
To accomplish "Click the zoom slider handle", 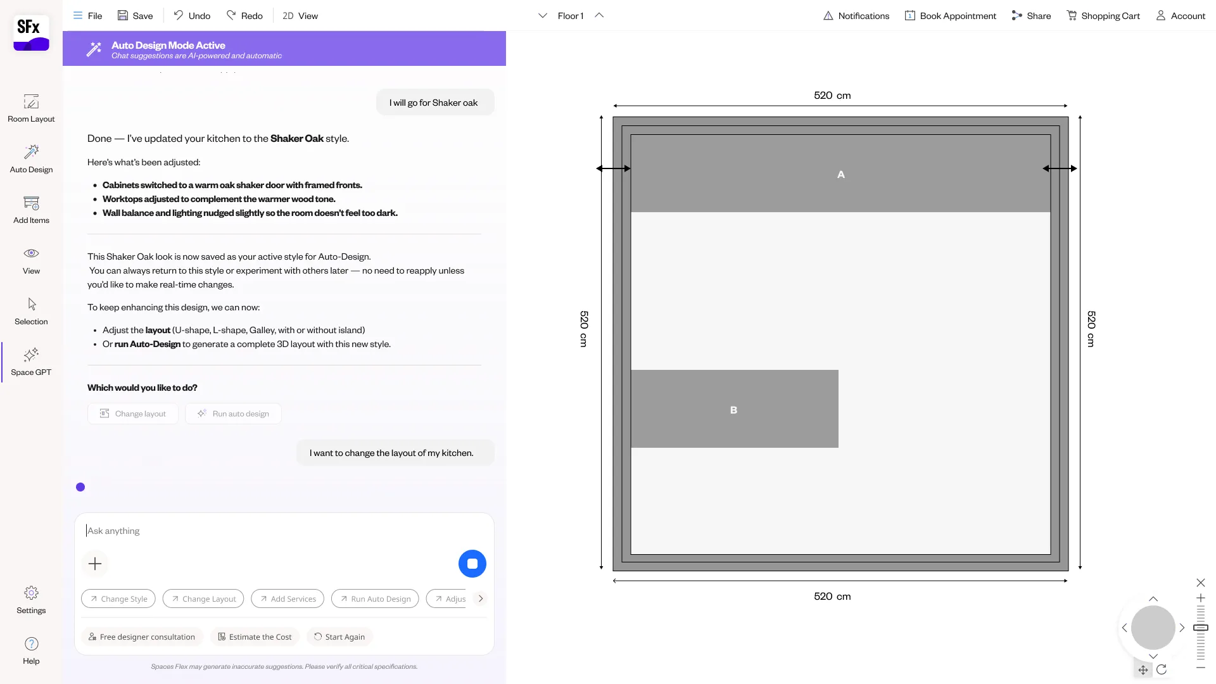I will (x=1201, y=628).
